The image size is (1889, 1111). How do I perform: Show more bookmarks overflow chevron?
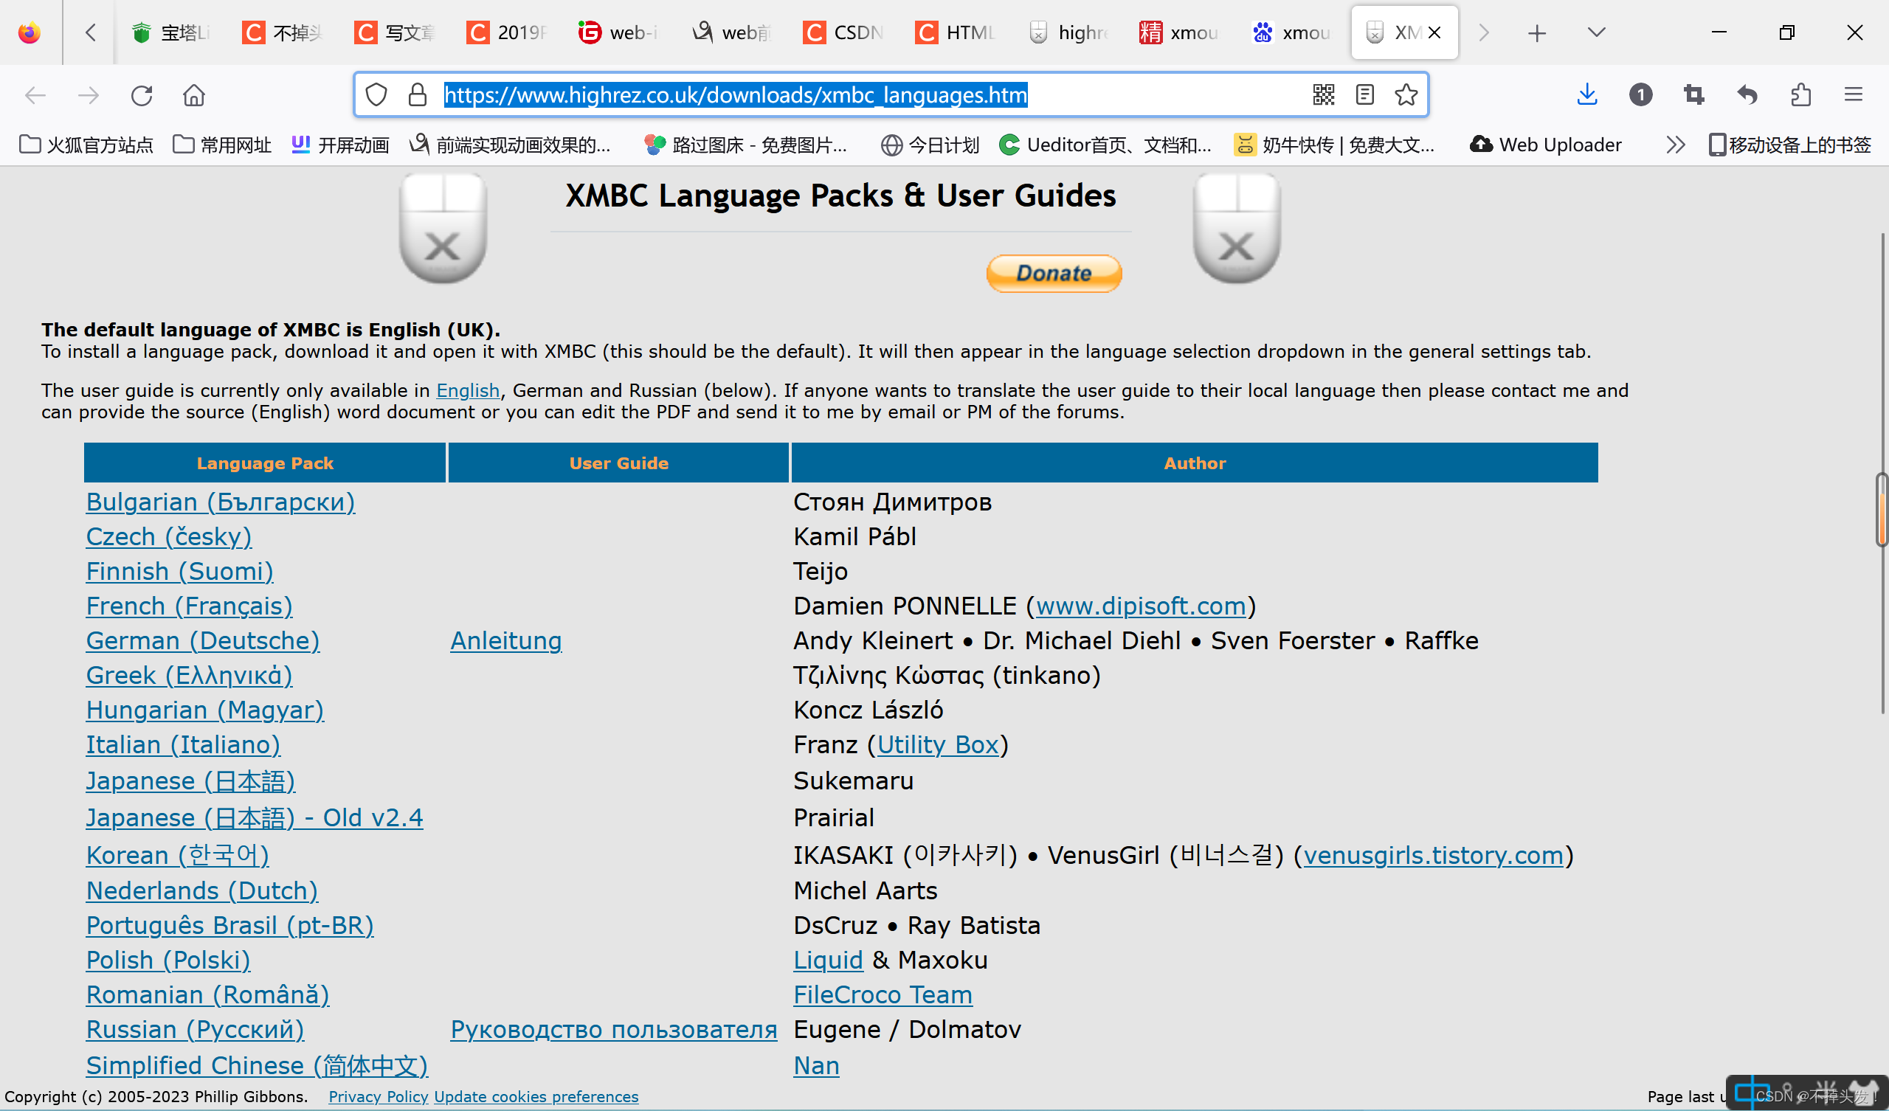(1674, 145)
